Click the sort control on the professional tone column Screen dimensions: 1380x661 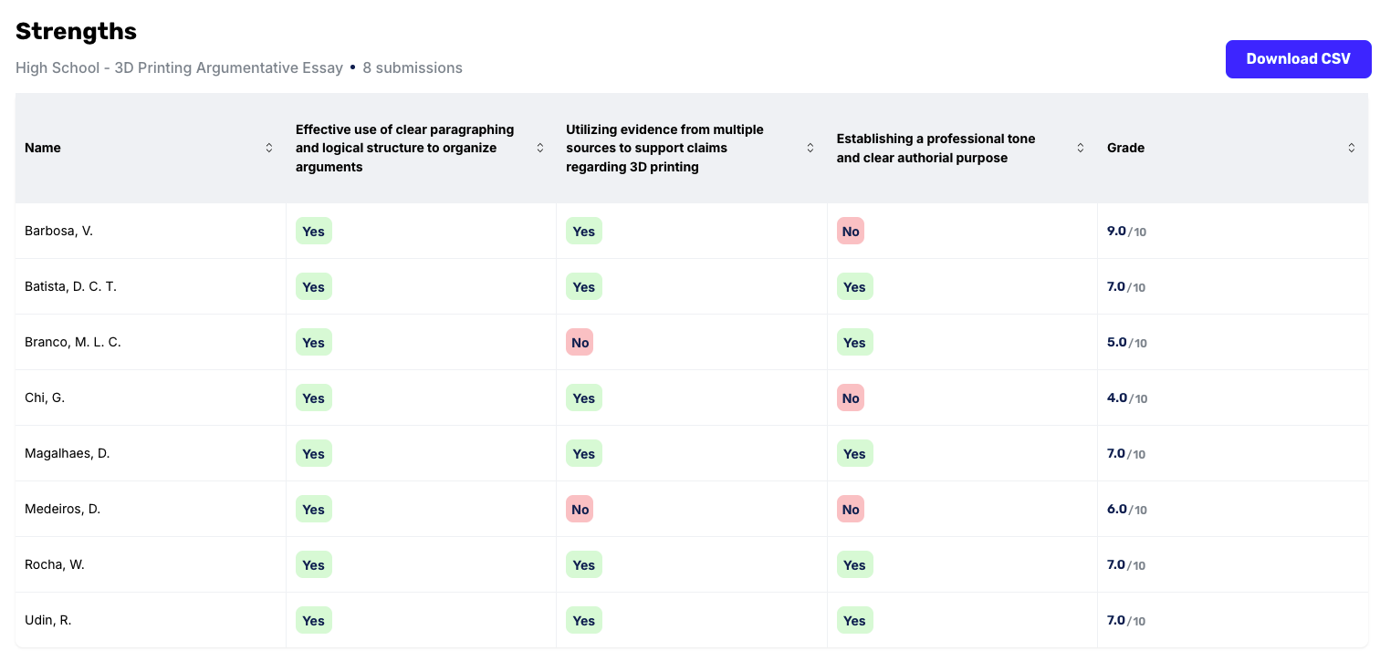click(1080, 147)
